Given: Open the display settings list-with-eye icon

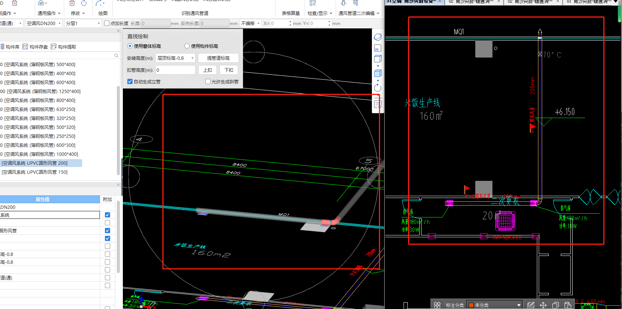Looking at the screenshot, I should pos(378,105).
